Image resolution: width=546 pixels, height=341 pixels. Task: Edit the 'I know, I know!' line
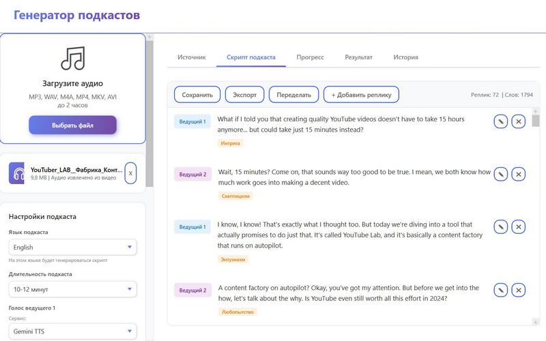tap(501, 227)
